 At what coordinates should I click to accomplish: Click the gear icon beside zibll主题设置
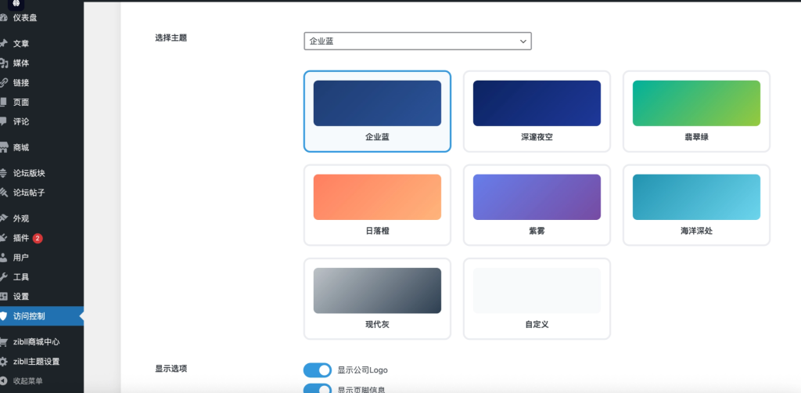(3, 362)
